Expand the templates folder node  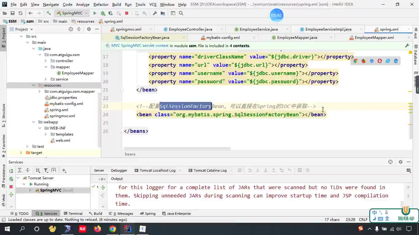click(x=46, y=134)
